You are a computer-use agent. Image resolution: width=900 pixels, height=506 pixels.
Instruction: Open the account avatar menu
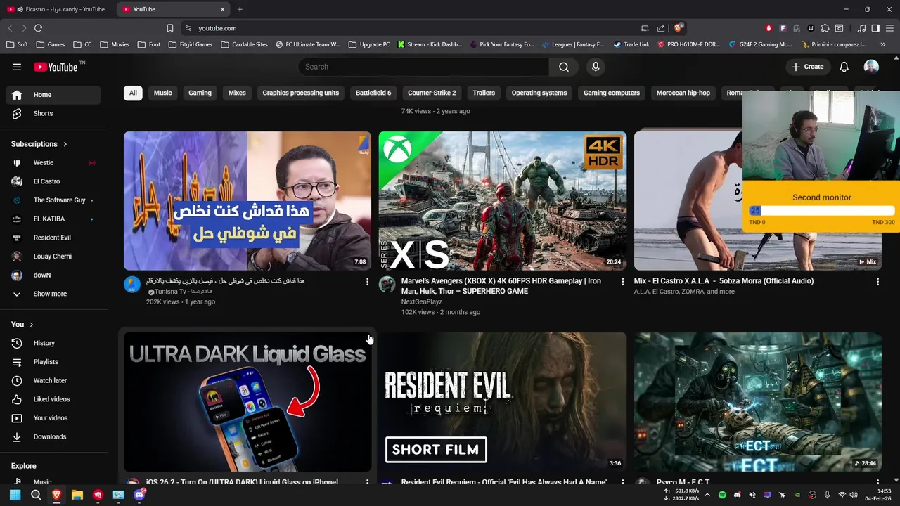point(871,67)
